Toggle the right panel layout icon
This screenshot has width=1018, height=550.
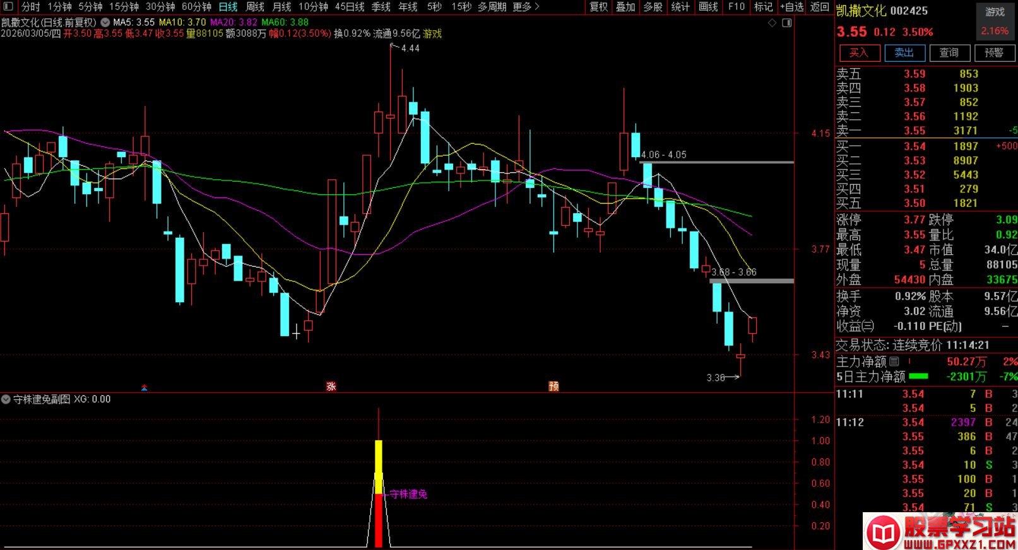tap(786, 23)
